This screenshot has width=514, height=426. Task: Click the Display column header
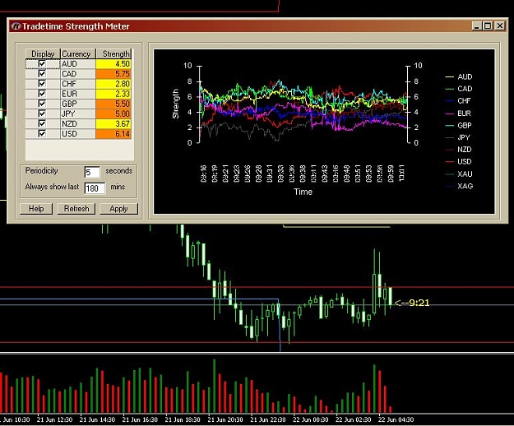point(43,53)
